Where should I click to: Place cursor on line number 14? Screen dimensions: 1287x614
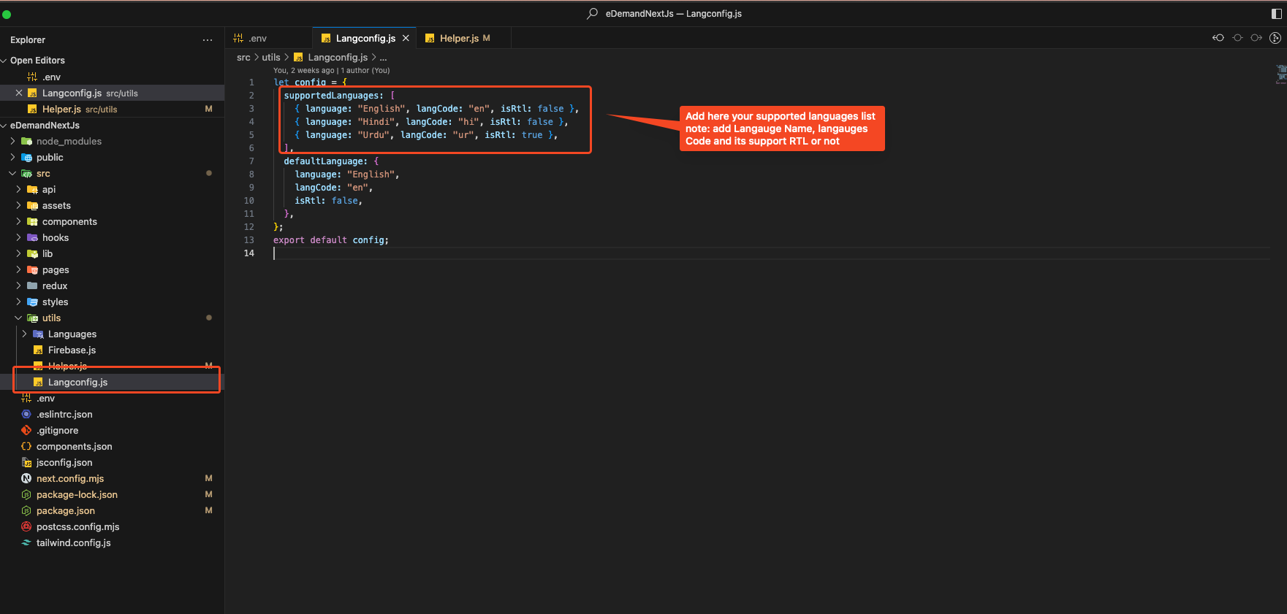point(249,253)
